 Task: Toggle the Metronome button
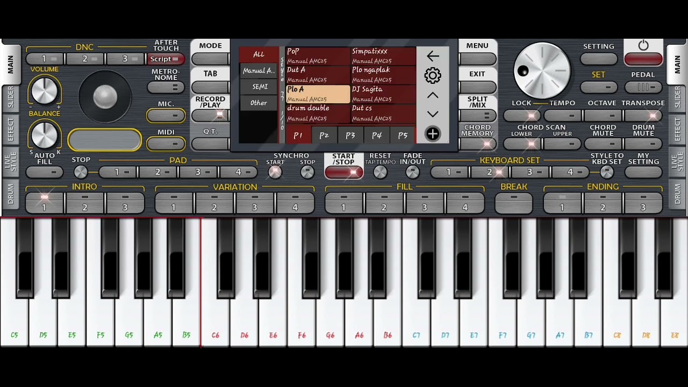click(x=166, y=88)
